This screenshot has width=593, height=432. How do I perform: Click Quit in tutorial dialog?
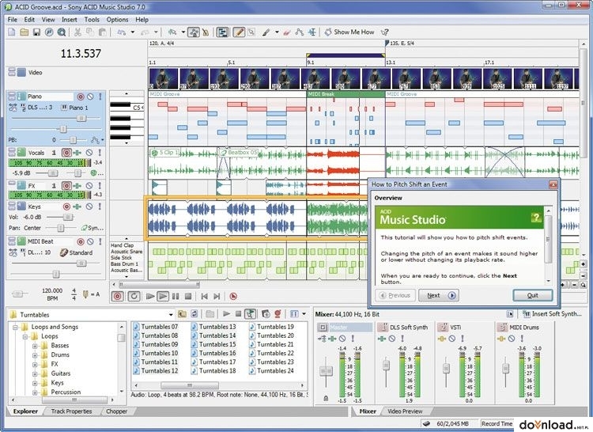[x=532, y=295]
